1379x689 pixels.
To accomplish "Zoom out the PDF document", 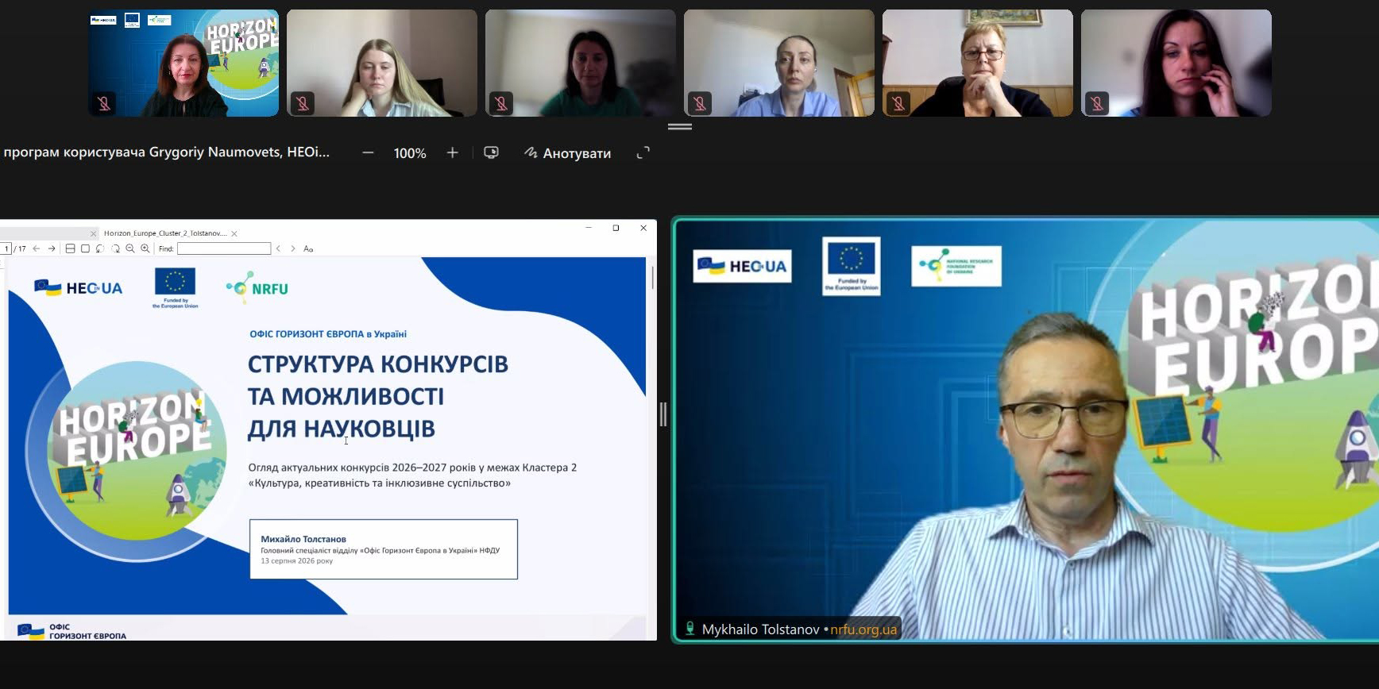I will point(130,248).
